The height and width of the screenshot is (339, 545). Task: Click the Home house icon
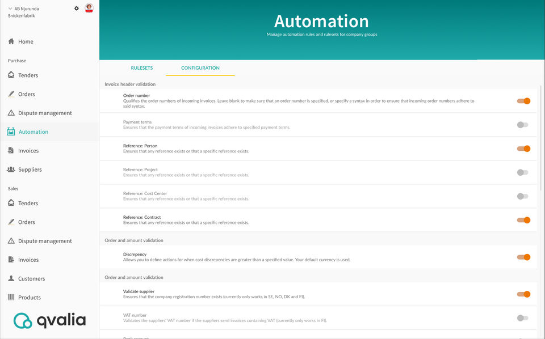[11, 41]
